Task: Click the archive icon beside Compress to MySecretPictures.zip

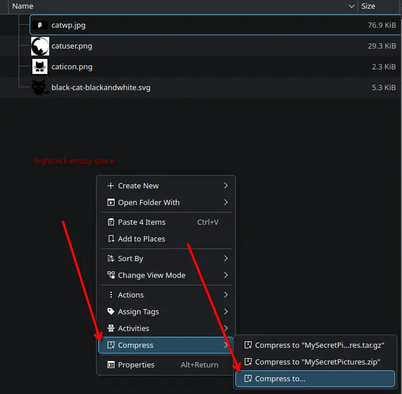Action: (248, 362)
